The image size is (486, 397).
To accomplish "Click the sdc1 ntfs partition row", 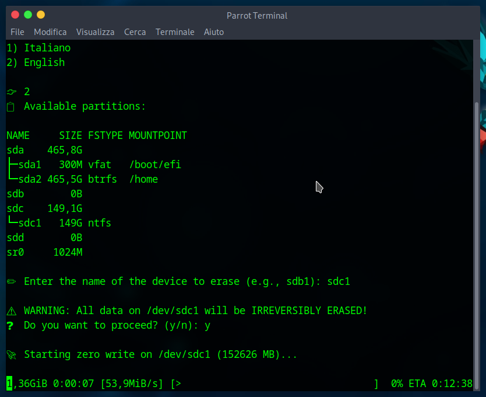I will 58,223.
